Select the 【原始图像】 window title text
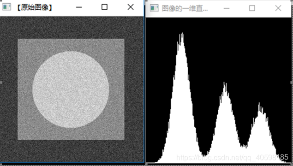The height and width of the screenshot is (166, 293). point(35,7)
